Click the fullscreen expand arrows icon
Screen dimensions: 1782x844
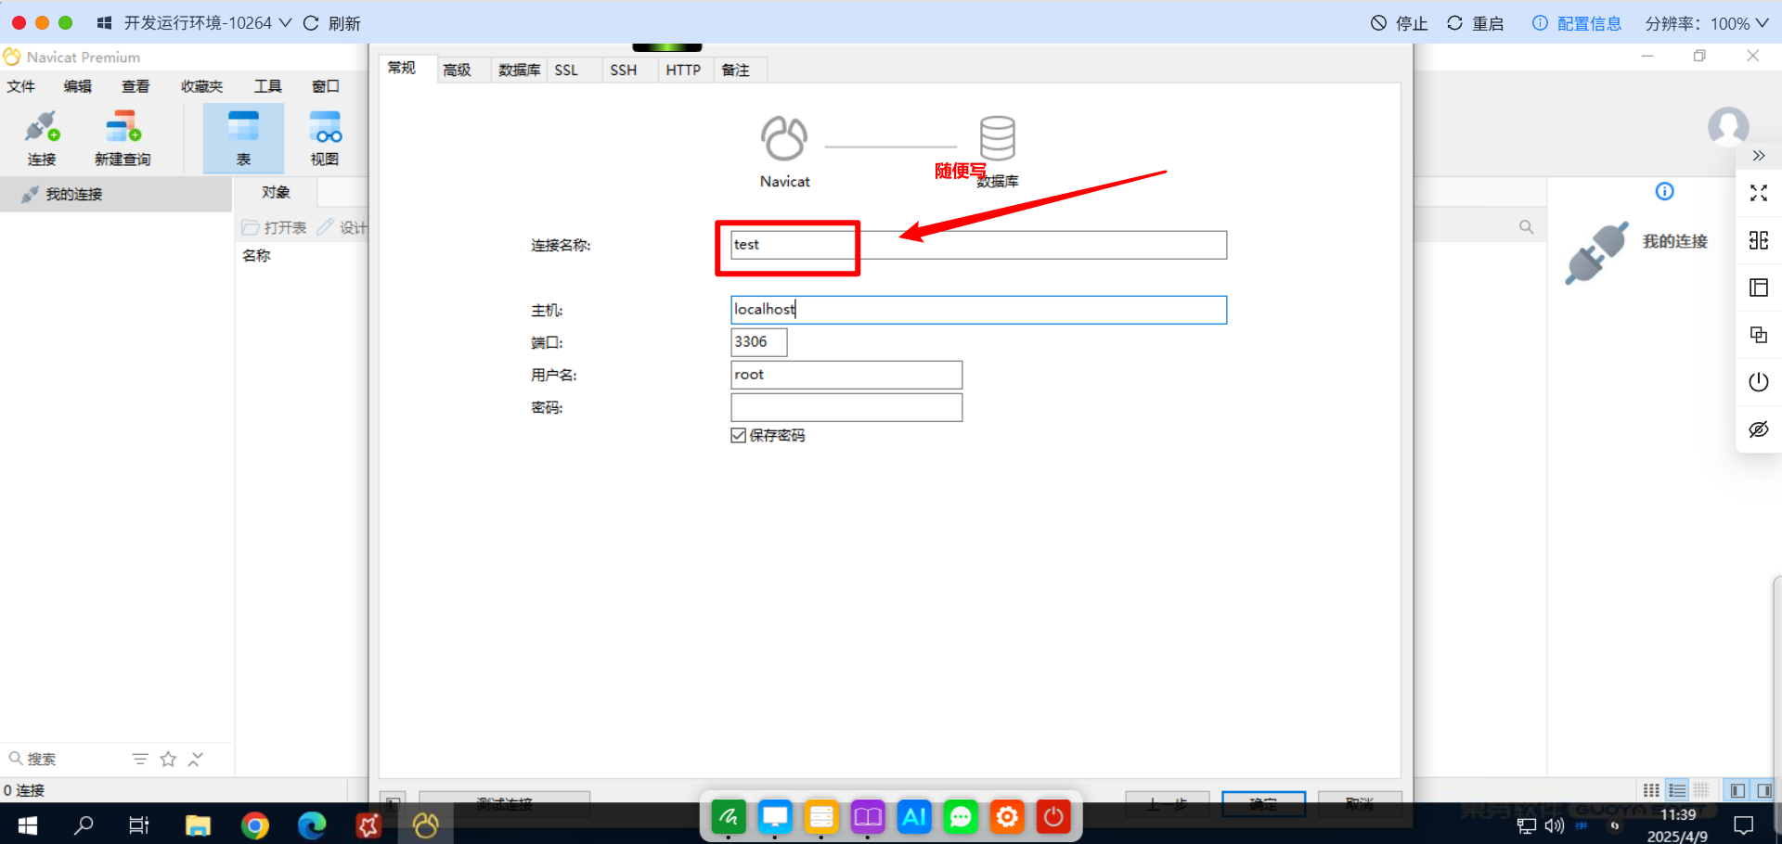[1758, 193]
